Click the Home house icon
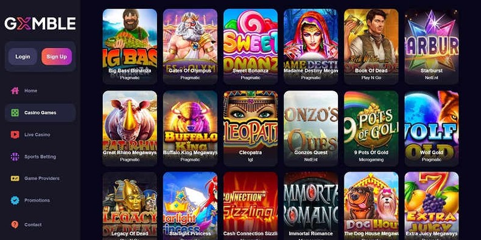 15,91
